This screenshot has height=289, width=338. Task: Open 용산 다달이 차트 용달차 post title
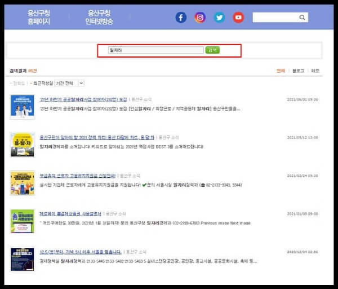[x=97, y=138]
